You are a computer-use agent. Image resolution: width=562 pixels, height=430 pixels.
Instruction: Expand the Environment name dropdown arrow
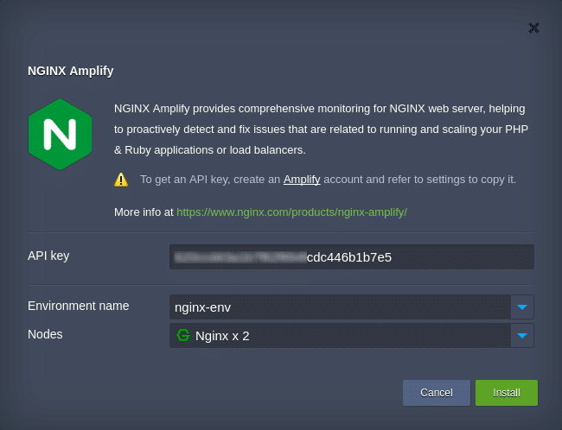point(522,307)
